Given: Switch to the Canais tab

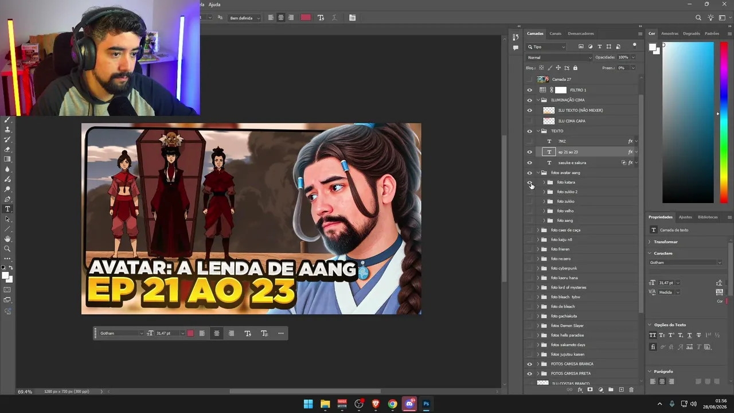Looking at the screenshot, I should [x=555, y=33].
